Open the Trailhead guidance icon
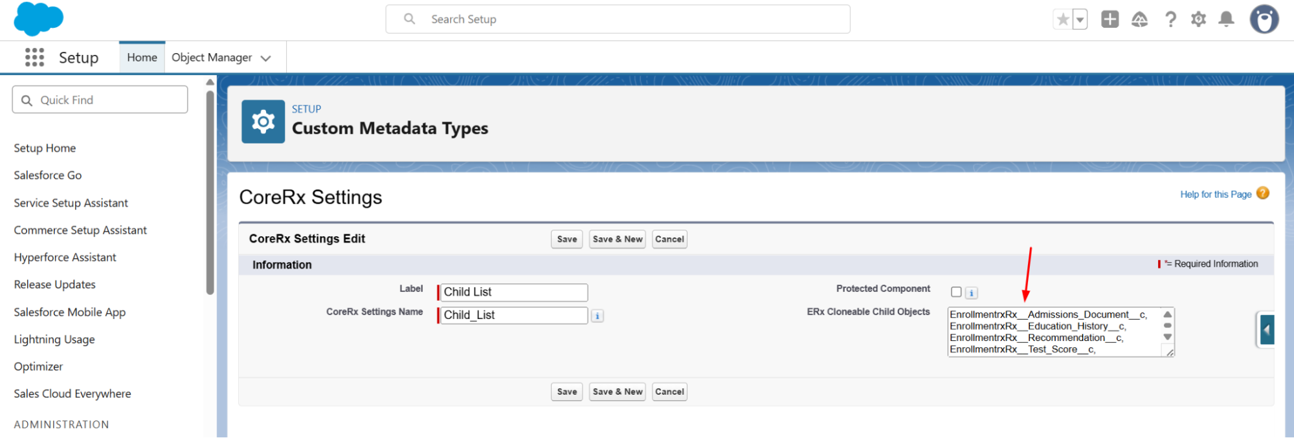 click(x=1139, y=19)
